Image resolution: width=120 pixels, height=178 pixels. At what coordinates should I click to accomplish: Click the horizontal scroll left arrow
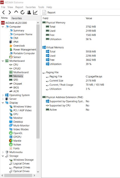[2, 175]
